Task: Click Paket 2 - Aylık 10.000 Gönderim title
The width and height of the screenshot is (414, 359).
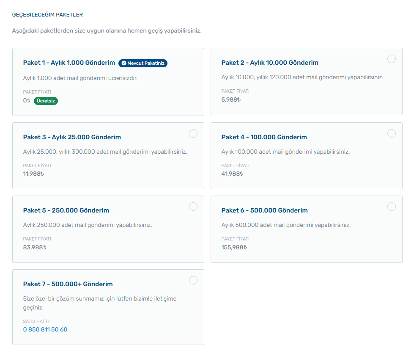Action: coord(270,63)
